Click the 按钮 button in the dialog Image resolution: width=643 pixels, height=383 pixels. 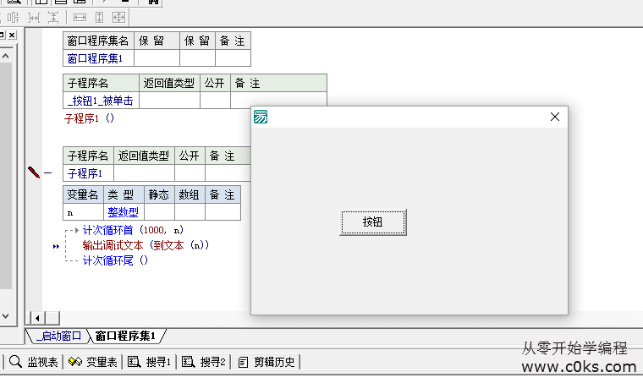(373, 222)
